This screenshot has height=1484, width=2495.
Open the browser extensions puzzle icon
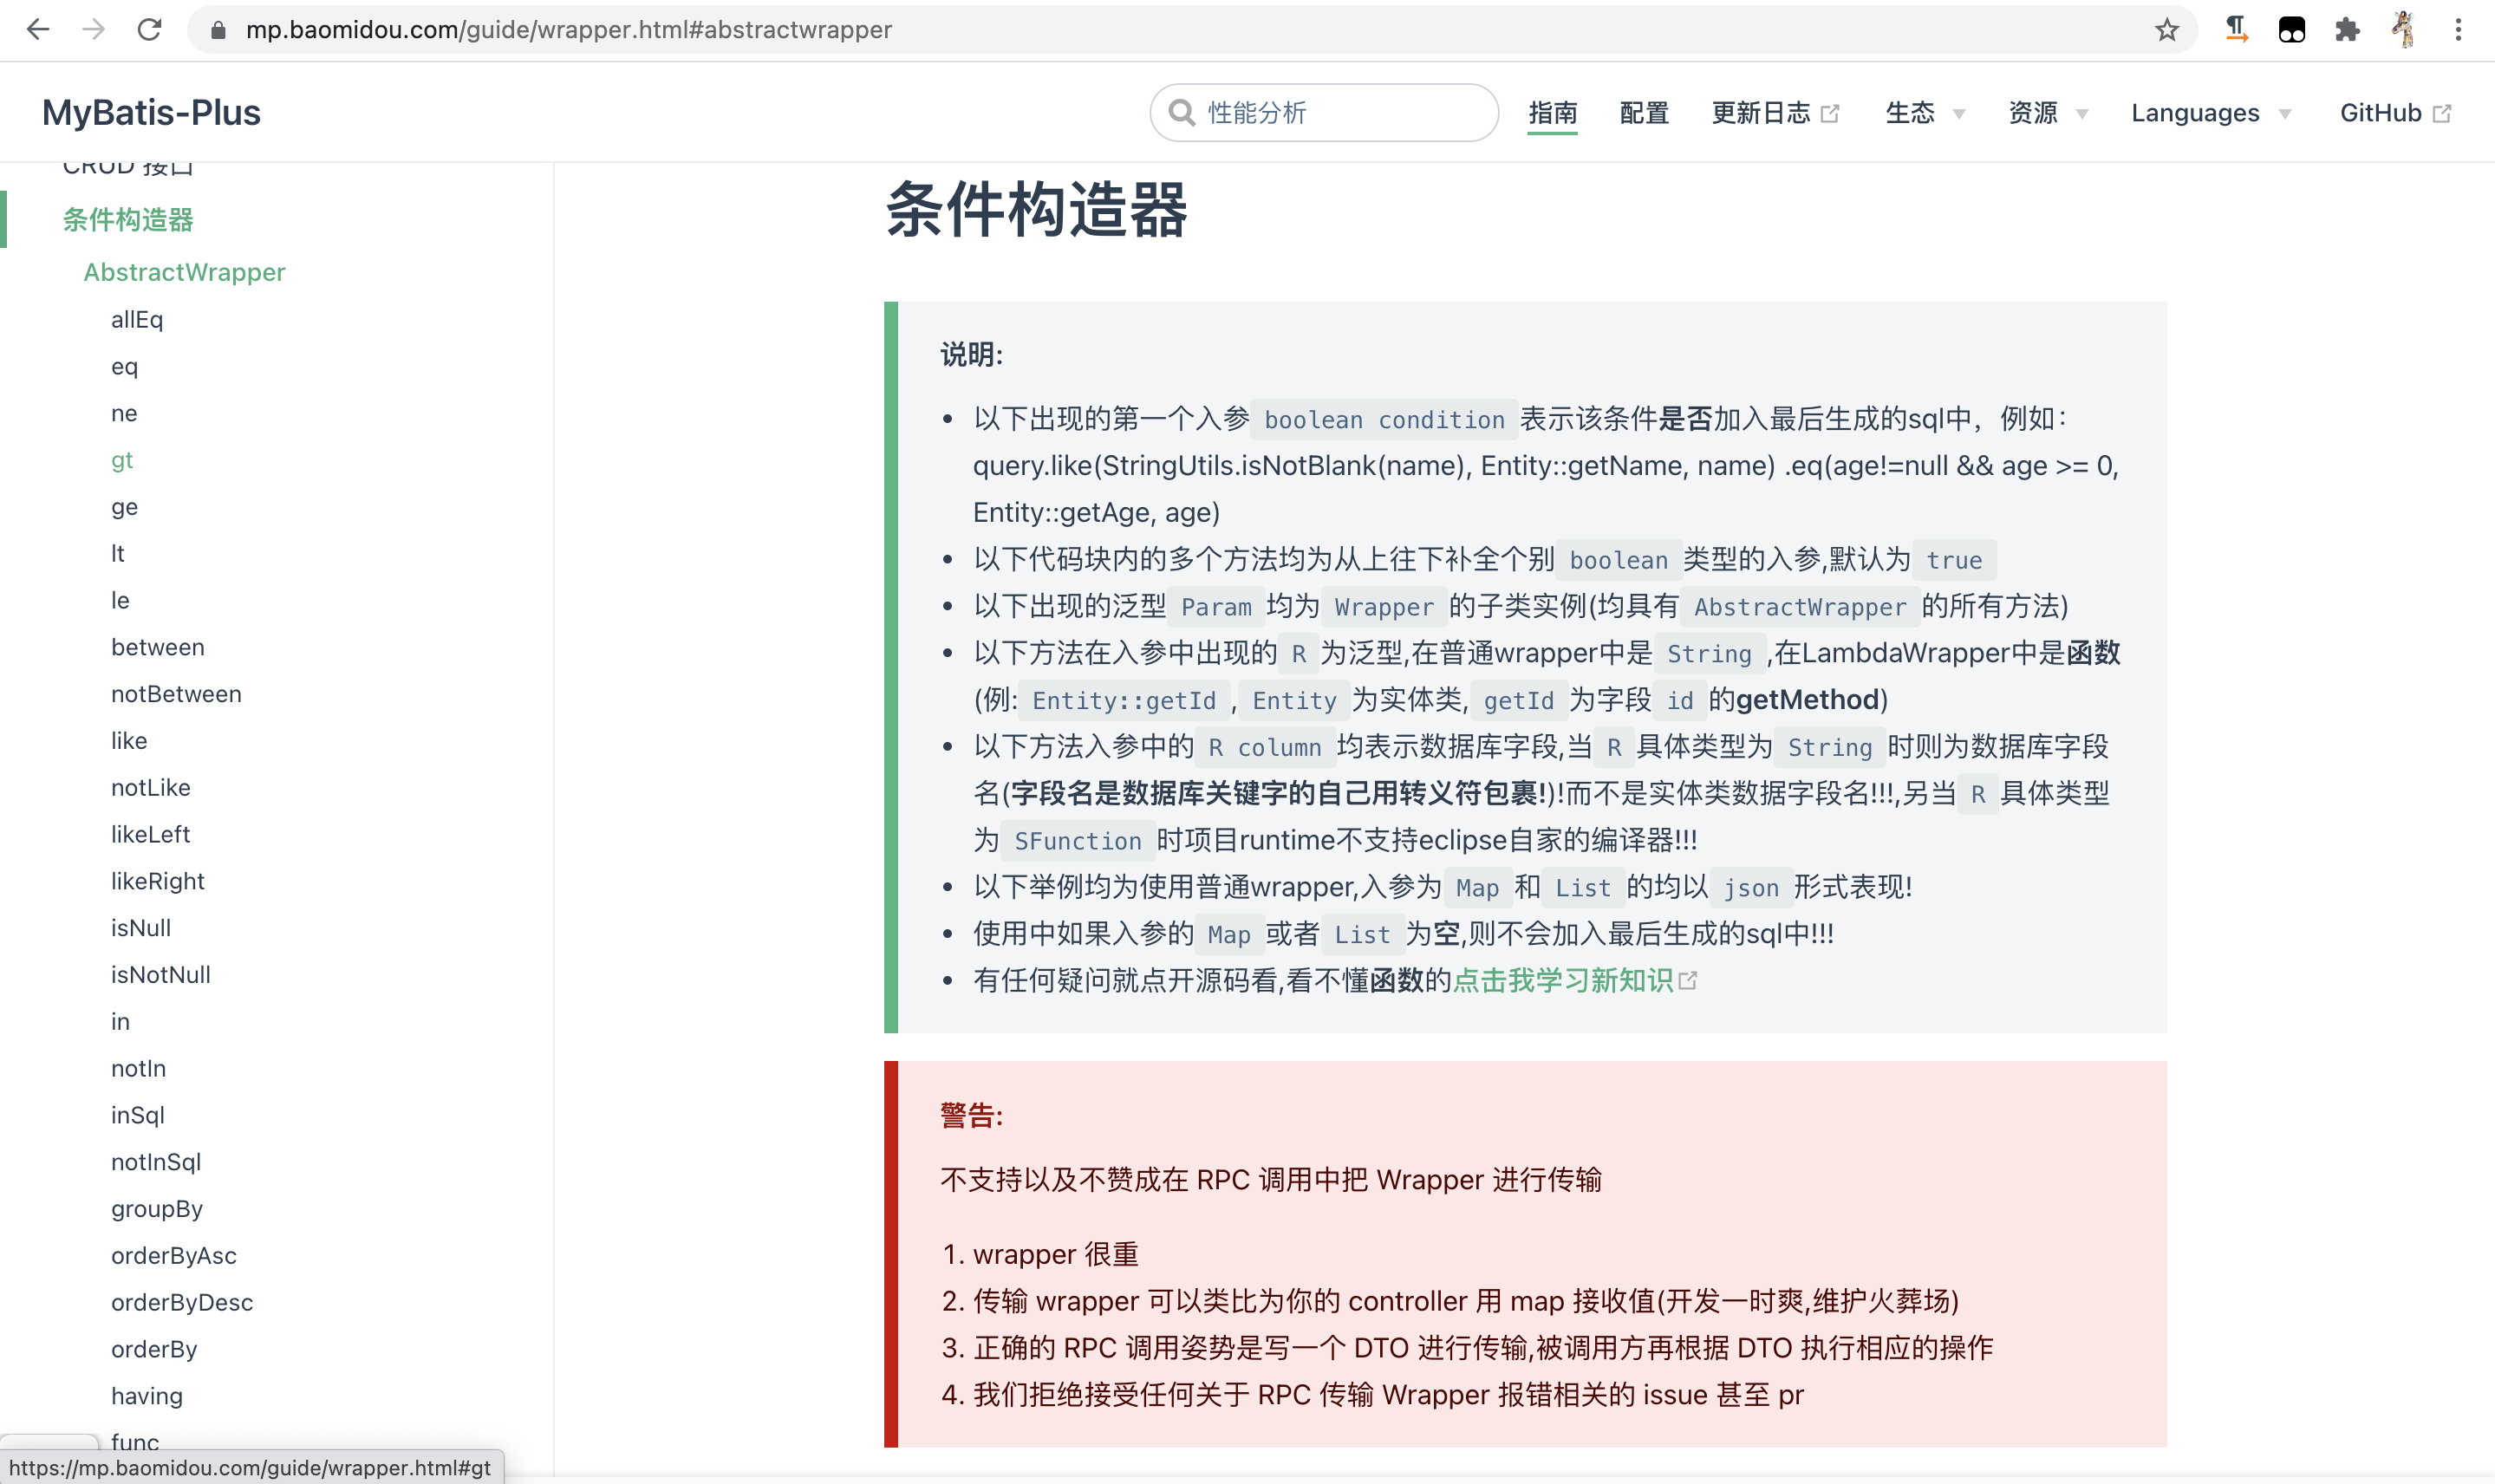[x=2347, y=29]
